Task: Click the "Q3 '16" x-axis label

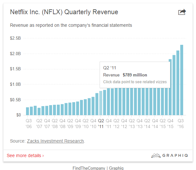Action: (x=181, y=124)
